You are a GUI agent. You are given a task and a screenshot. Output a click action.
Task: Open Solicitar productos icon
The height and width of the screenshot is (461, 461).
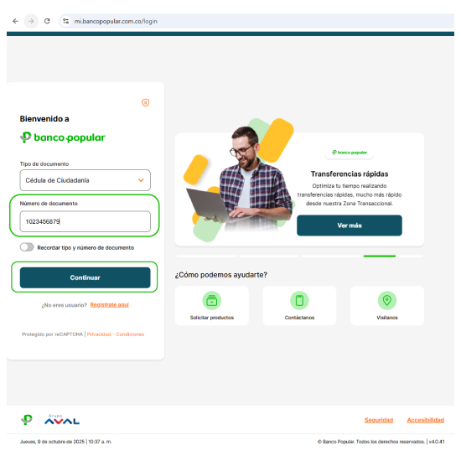click(212, 300)
